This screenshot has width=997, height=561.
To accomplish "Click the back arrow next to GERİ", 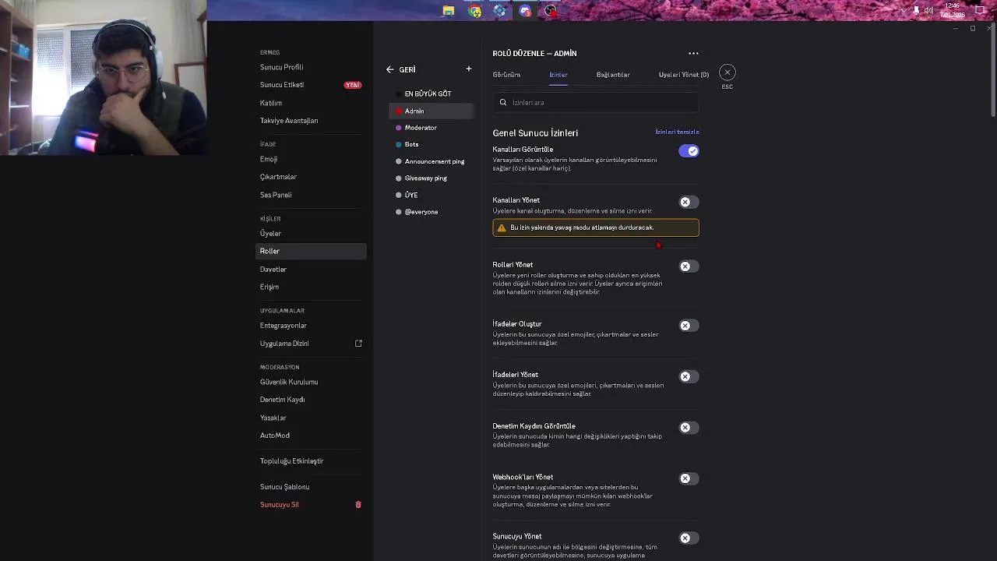I will click(x=390, y=69).
